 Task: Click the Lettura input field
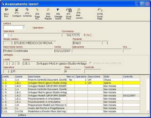[14, 27]
